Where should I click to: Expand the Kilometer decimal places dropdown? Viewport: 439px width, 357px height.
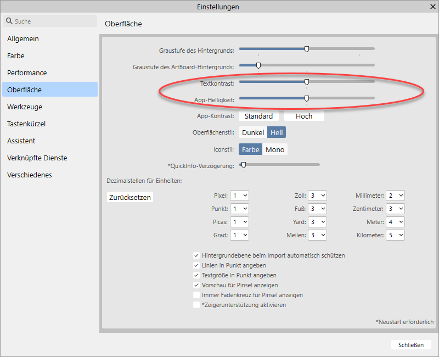click(x=396, y=235)
